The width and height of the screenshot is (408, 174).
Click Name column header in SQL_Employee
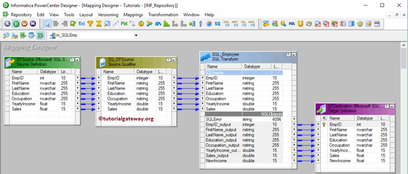[223, 66]
